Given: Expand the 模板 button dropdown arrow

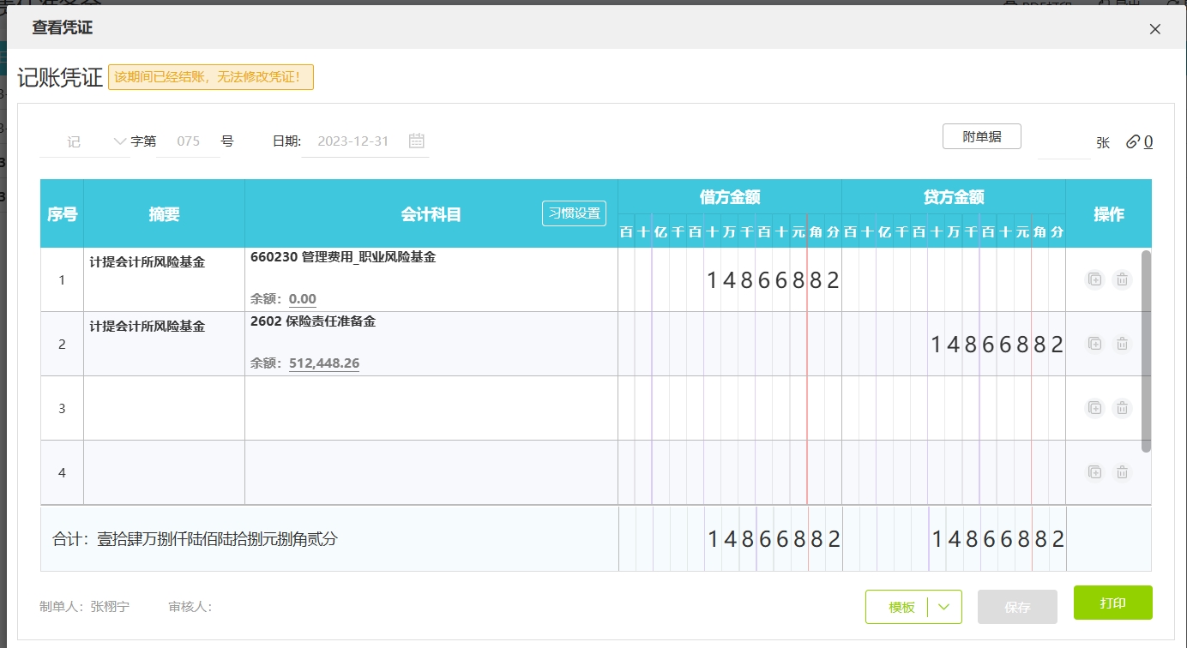Looking at the screenshot, I should [x=944, y=607].
